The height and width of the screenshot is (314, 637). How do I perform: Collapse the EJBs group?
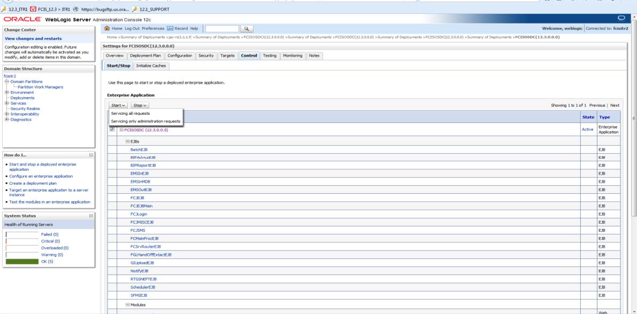click(x=128, y=141)
